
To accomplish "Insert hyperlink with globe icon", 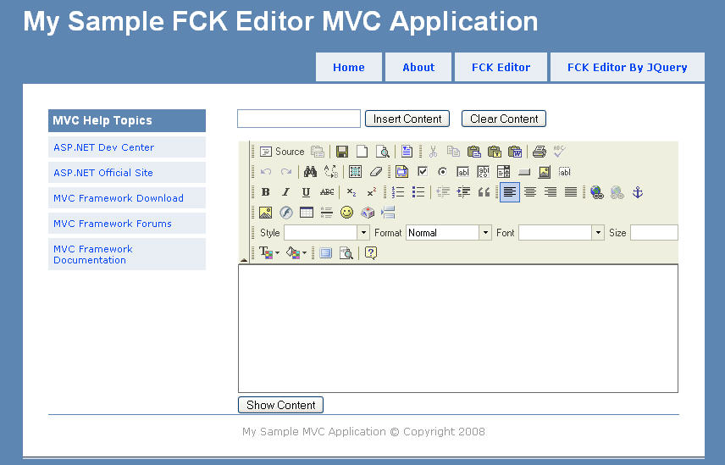I will (x=597, y=192).
